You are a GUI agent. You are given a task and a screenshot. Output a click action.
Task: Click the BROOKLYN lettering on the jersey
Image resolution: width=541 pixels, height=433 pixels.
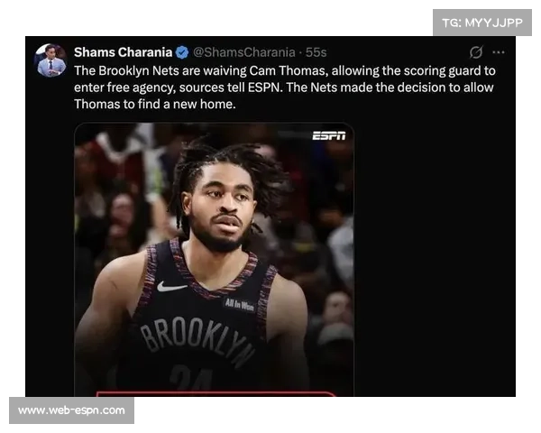[x=197, y=340]
